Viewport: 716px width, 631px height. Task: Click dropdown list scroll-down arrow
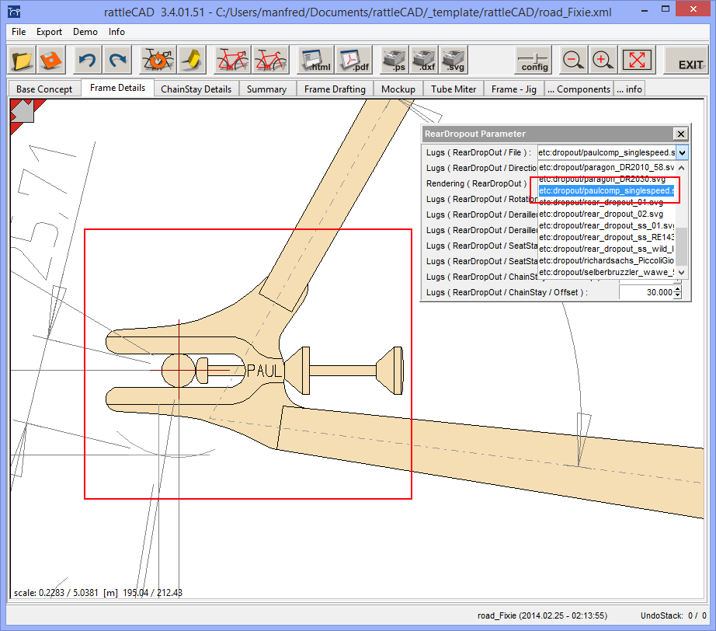(x=681, y=272)
